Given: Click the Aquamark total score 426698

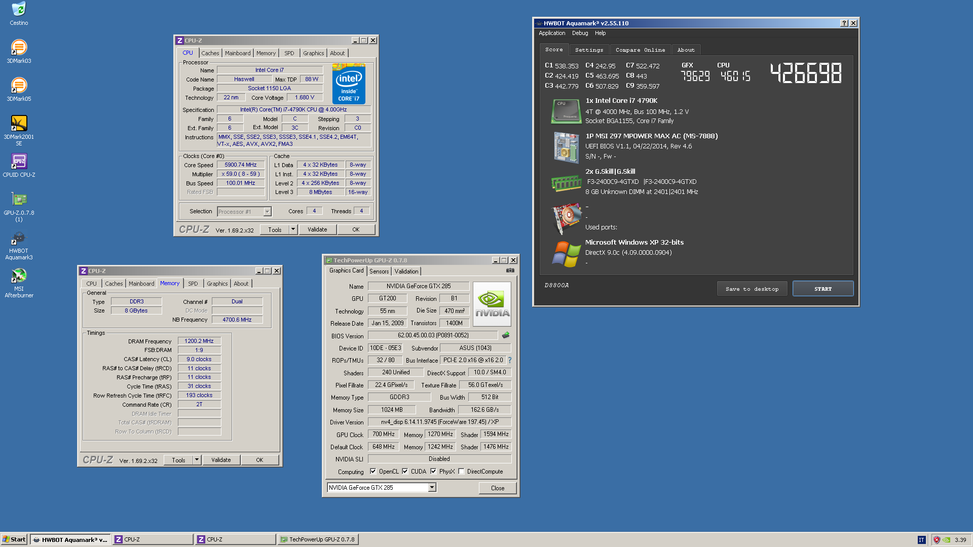Looking at the screenshot, I should tap(806, 73).
